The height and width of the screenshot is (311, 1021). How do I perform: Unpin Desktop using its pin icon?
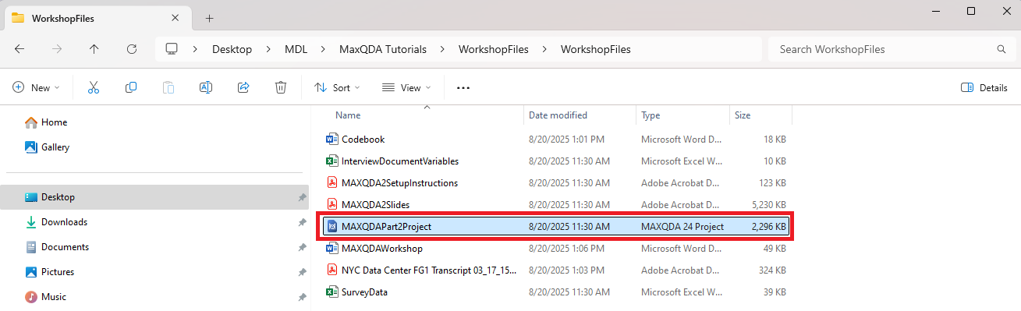pos(302,197)
